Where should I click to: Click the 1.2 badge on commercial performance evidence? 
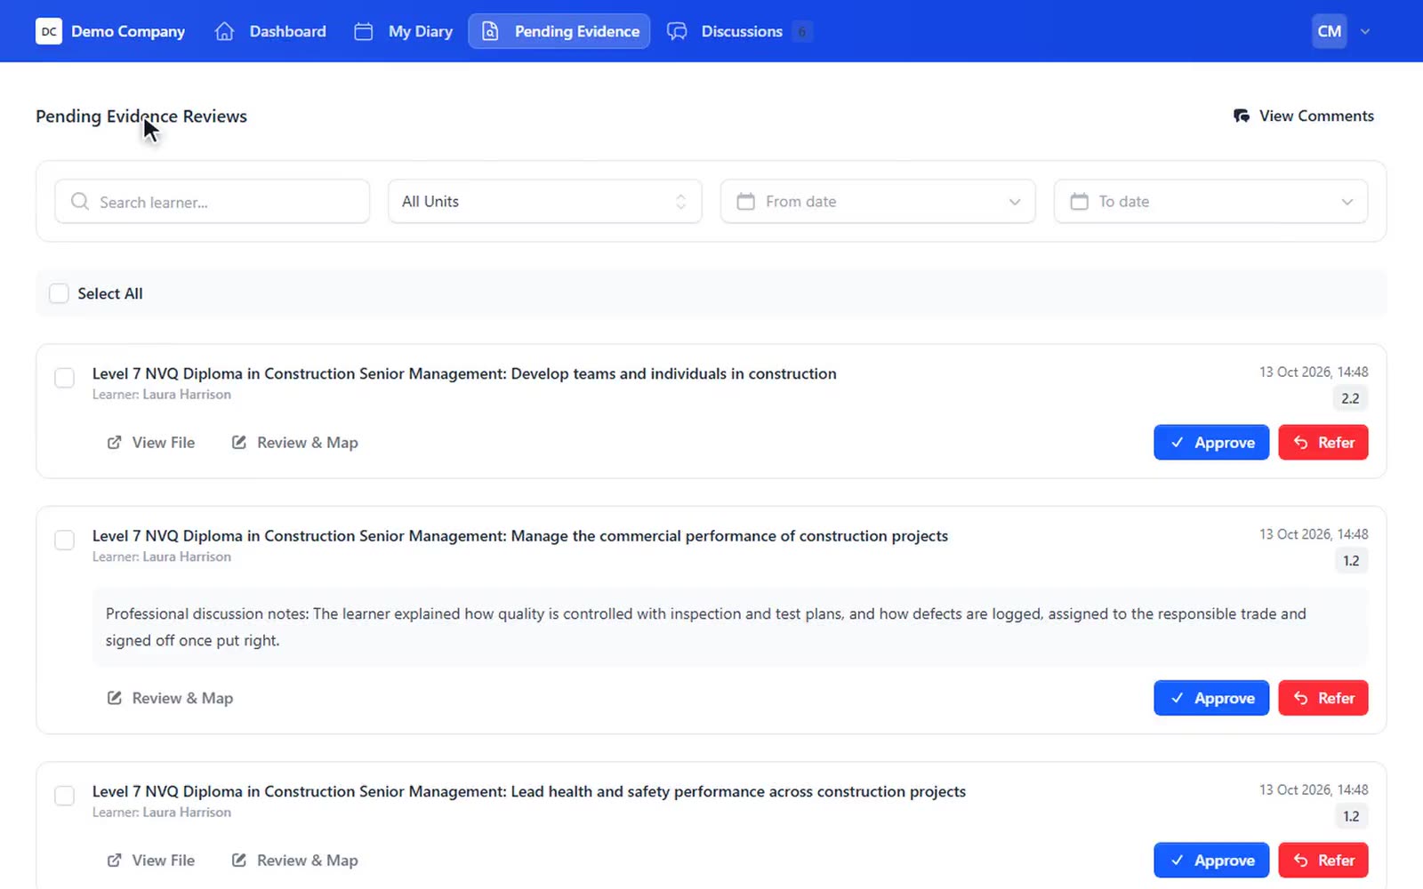click(x=1351, y=560)
